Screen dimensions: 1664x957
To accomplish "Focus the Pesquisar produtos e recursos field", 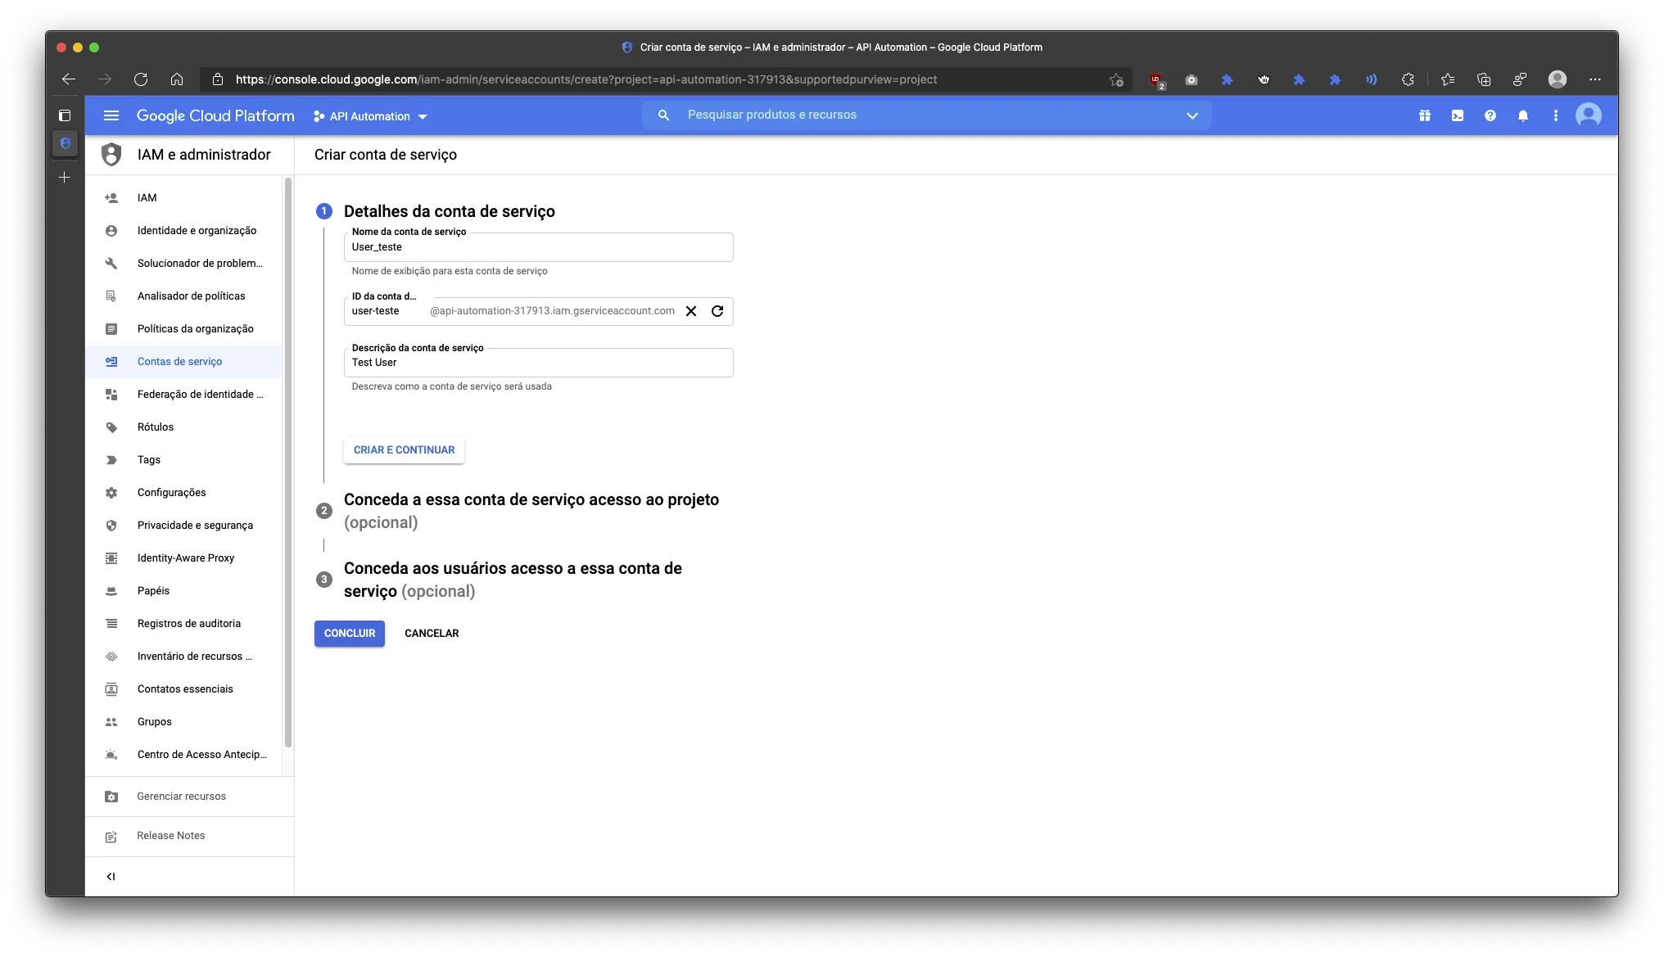I will [925, 115].
